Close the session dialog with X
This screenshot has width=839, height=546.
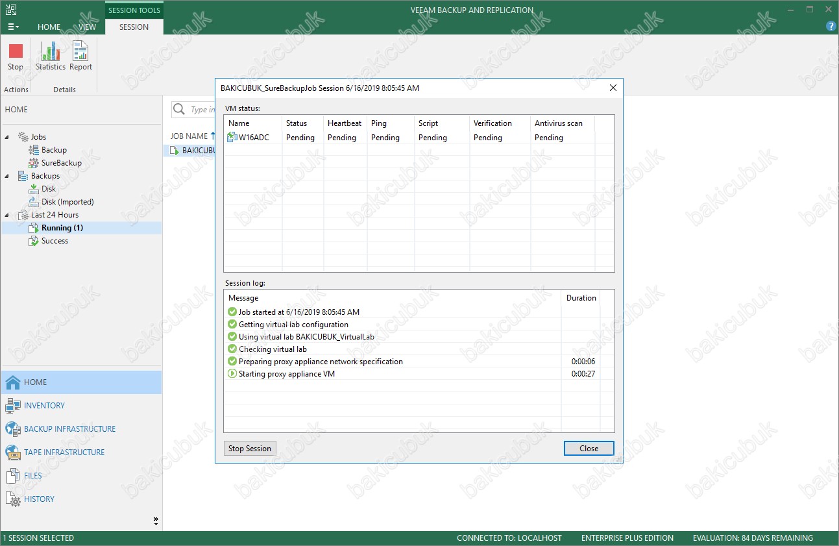click(x=613, y=88)
